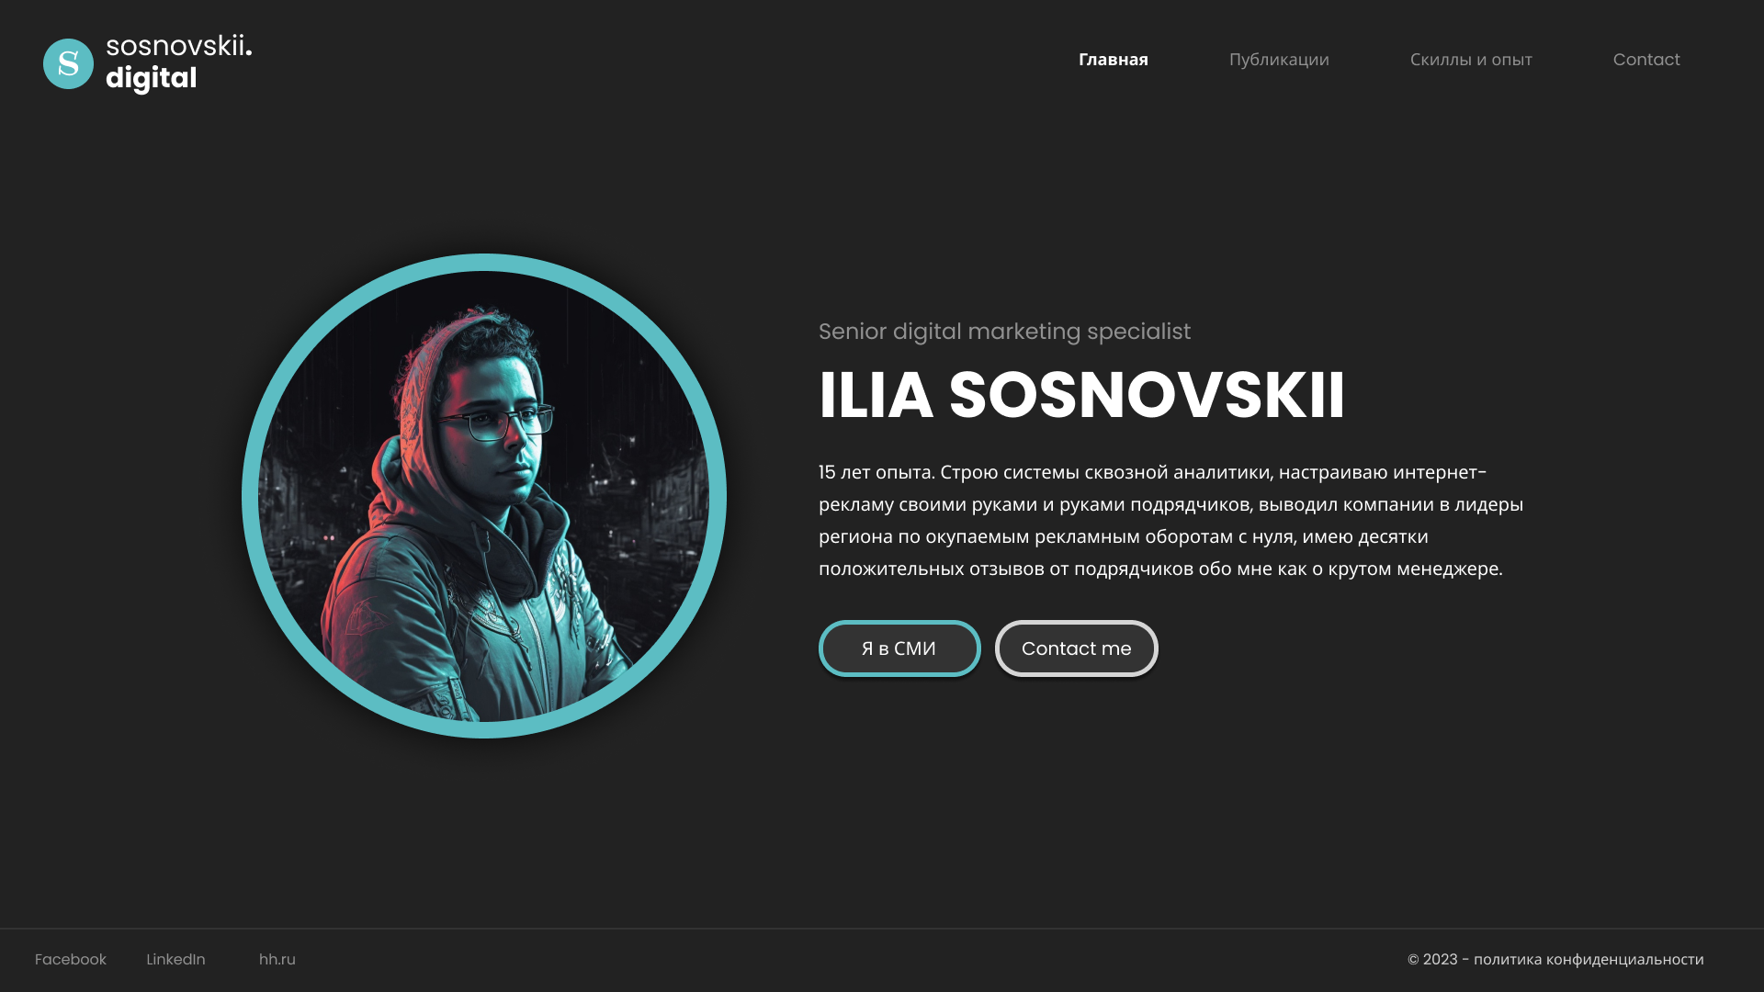Go to the Публикации menu item
The height and width of the screenshot is (992, 1764).
(x=1279, y=60)
